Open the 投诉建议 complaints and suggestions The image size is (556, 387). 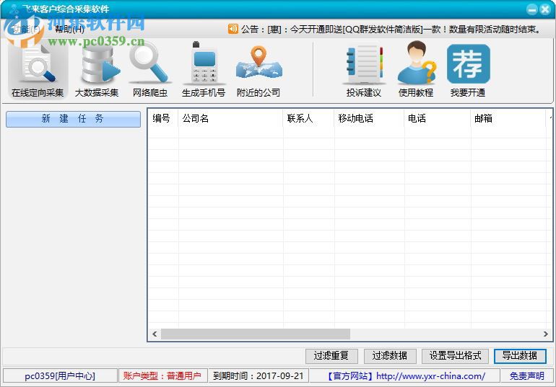(364, 70)
